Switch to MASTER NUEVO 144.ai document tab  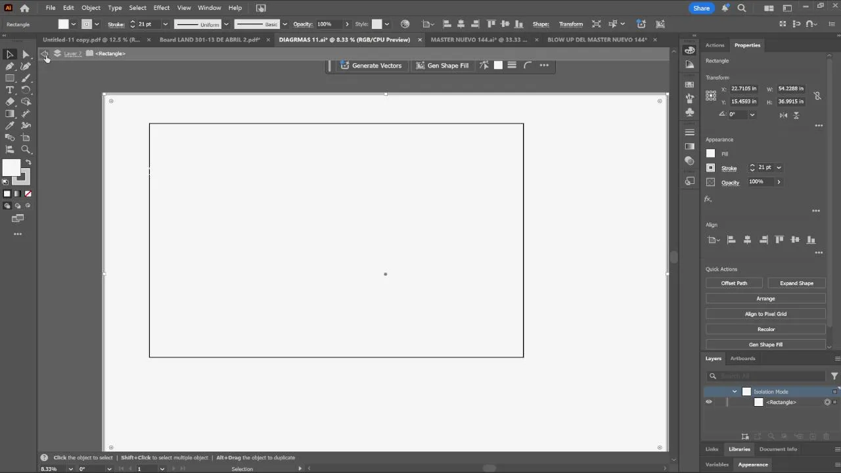[479, 39]
